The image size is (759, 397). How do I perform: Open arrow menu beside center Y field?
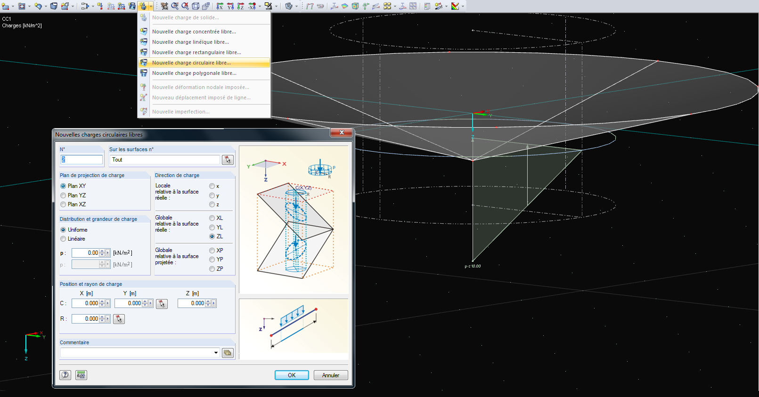151,303
